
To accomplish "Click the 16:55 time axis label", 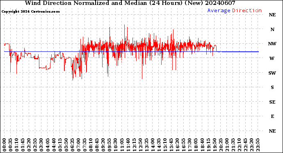I will pos(184,145).
